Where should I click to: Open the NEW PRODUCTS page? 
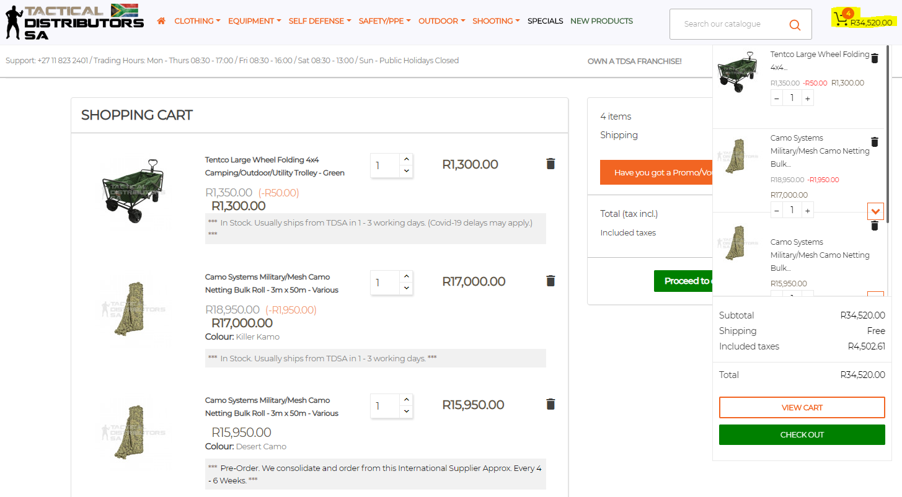coord(601,21)
